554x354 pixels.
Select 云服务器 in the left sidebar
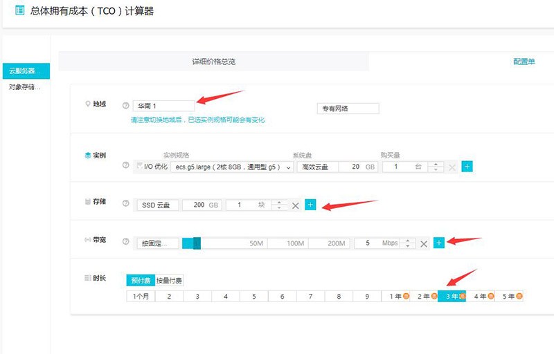point(25,71)
